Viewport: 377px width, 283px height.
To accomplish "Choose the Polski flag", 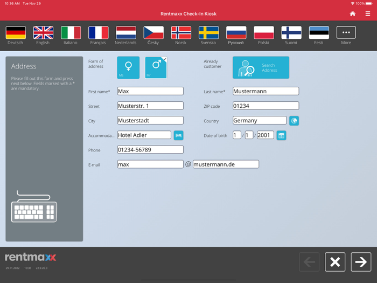I will 264,33.
